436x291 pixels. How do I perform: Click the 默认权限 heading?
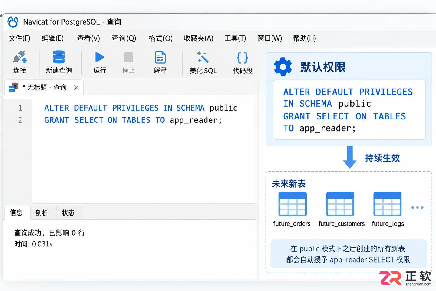pyautogui.click(x=323, y=67)
